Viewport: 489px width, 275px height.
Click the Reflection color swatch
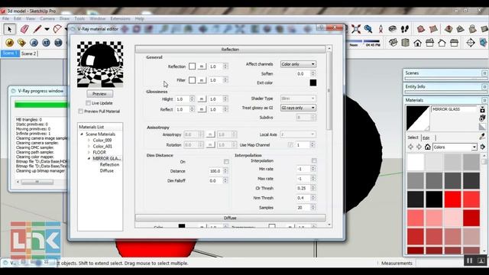click(192, 66)
